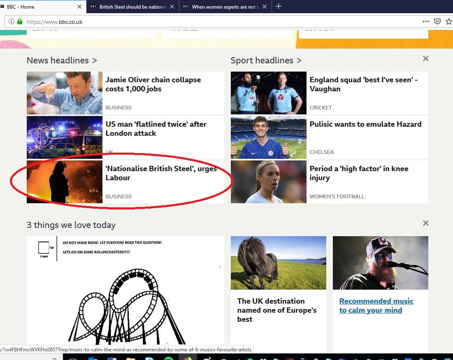Screen dimensions: 453x360
Task: Click the London attack ambulance thumbnail
Action: [x=65, y=137]
